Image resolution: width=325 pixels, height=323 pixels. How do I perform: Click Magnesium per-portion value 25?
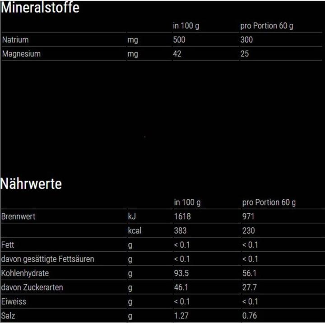pyautogui.click(x=244, y=54)
